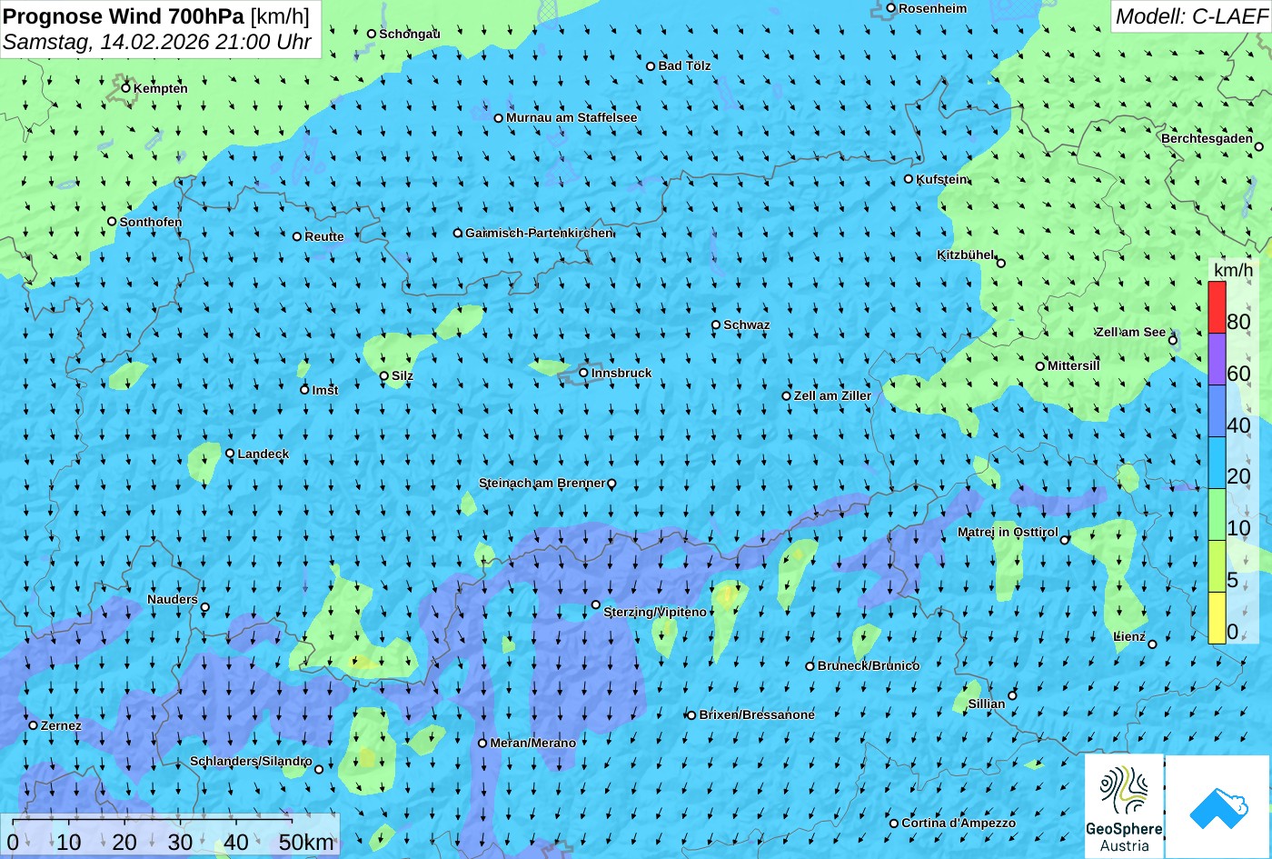The width and height of the screenshot is (1272, 859).
Task: Click the Brixen/Bressanone marker
Action: click(691, 715)
